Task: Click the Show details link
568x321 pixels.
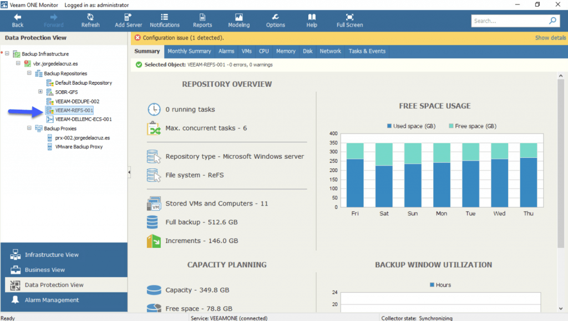Action: 550,38
